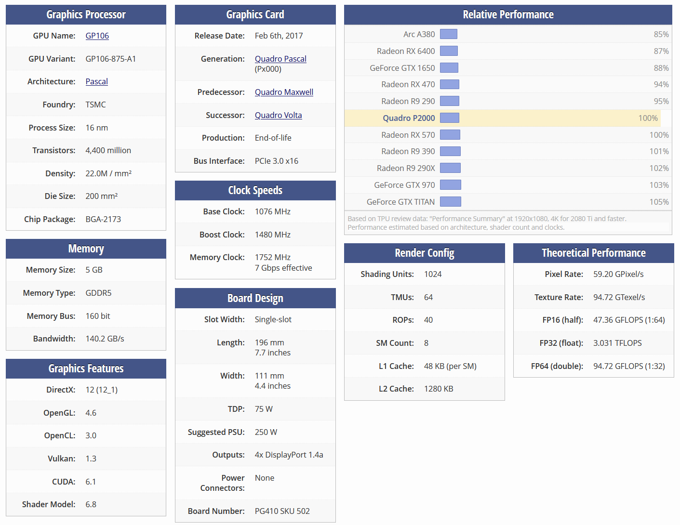Select the 1280 KB L2 cache value
680x525 pixels.
pyautogui.click(x=438, y=389)
